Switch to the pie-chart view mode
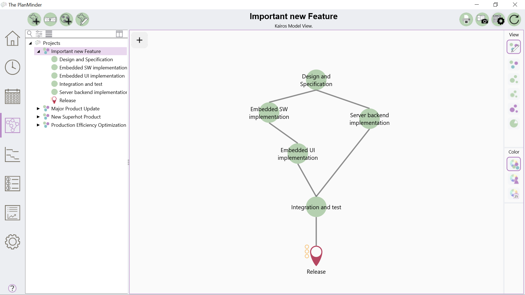The width and height of the screenshot is (525, 295). (x=514, y=123)
